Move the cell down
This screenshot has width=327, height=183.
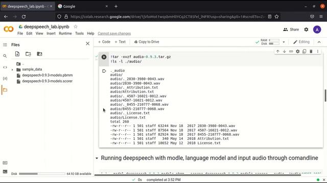284,51
